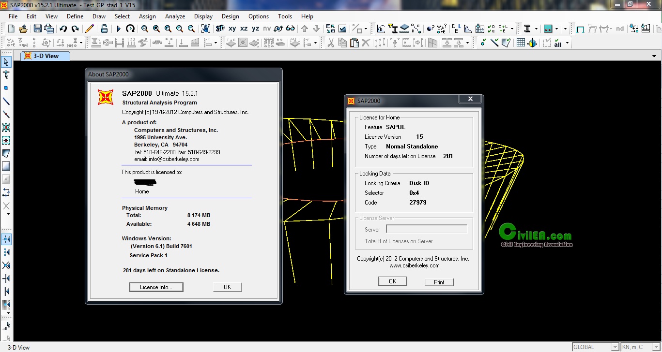Close the SAP2000 license dialog
The height and width of the screenshot is (352, 662).
470,99
